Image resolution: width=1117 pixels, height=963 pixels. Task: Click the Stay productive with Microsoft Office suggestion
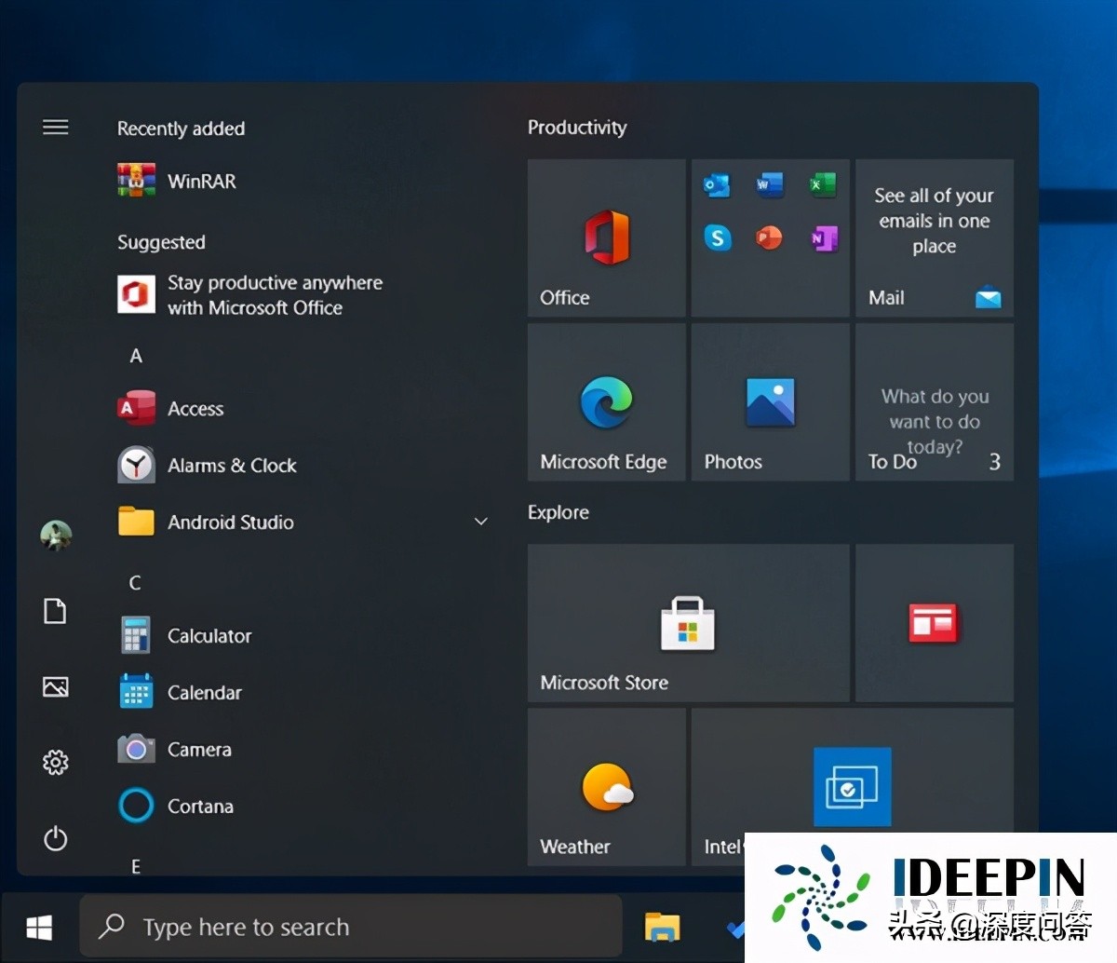point(274,294)
